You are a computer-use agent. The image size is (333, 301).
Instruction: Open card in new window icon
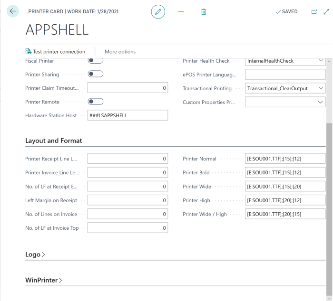click(x=314, y=12)
